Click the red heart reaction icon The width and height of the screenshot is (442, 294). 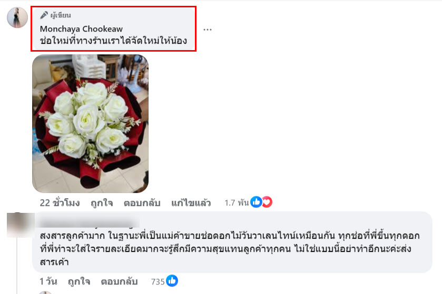coord(267,202)
